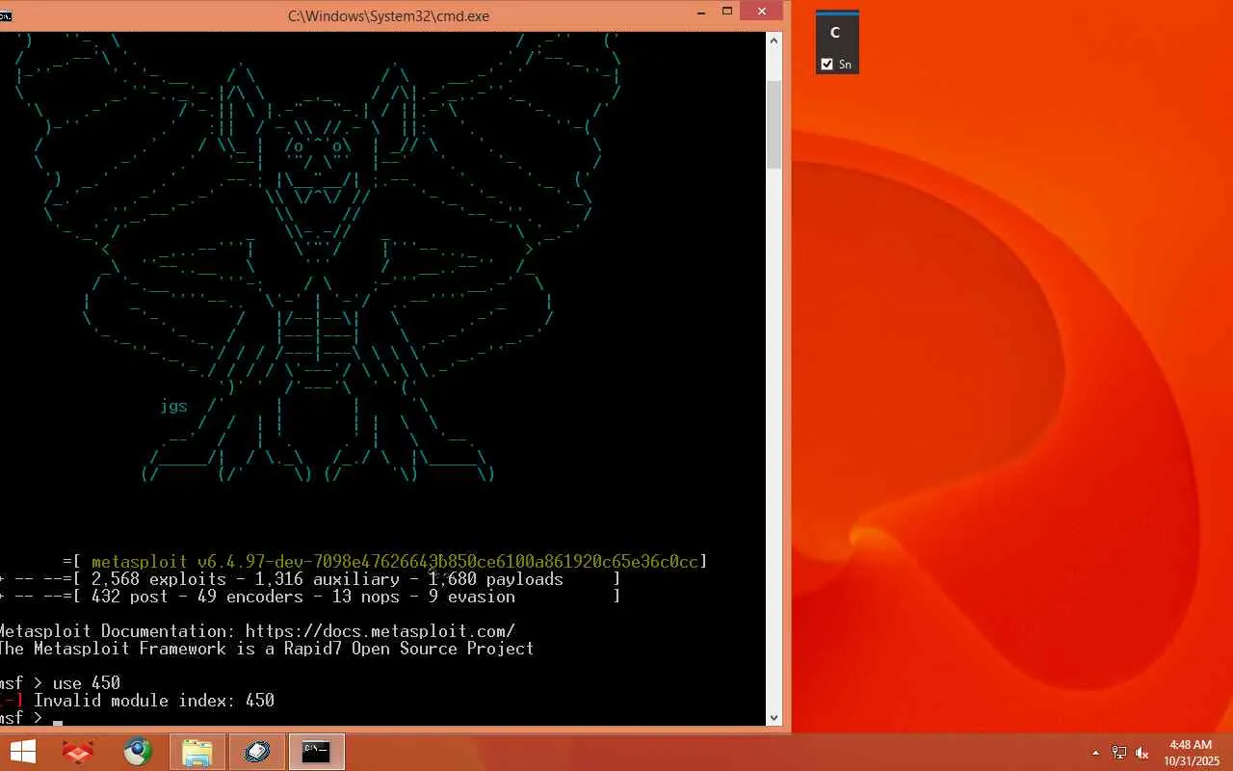Minimize the cmd.exe window
Screen dimensions: 1233x771
click(x=702, y=13)
